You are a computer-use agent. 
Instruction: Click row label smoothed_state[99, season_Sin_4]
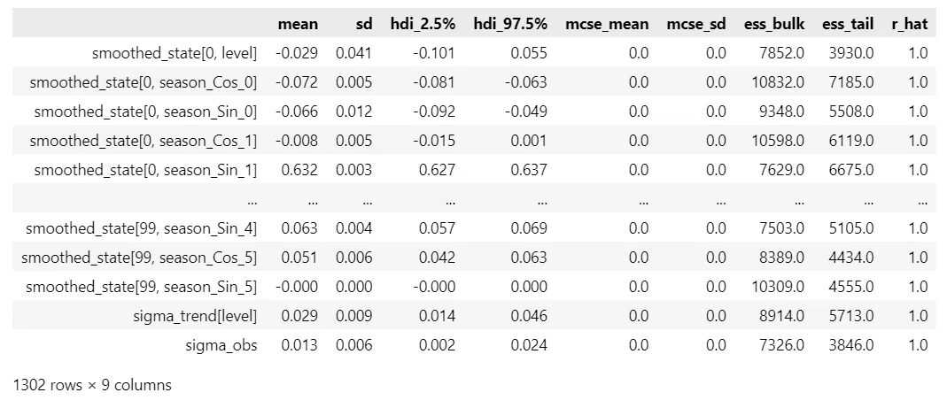click(x=142, y=228)
